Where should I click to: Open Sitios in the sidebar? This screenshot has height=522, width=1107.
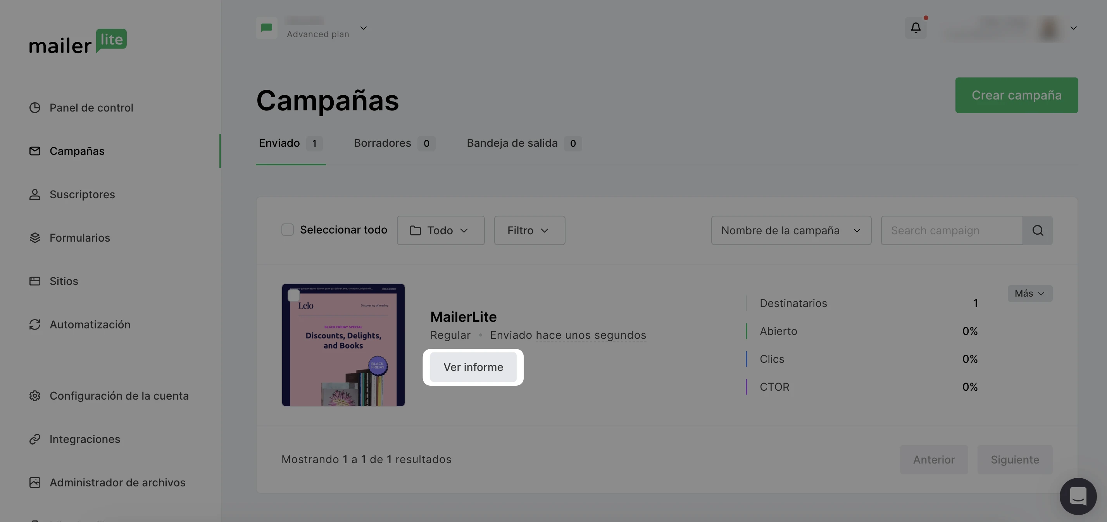coord(64,281)
